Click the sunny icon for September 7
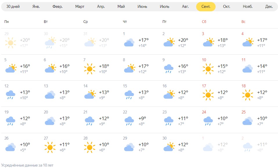Image resolution: width=278 pixels, height=168 pixels. [90, 69]
